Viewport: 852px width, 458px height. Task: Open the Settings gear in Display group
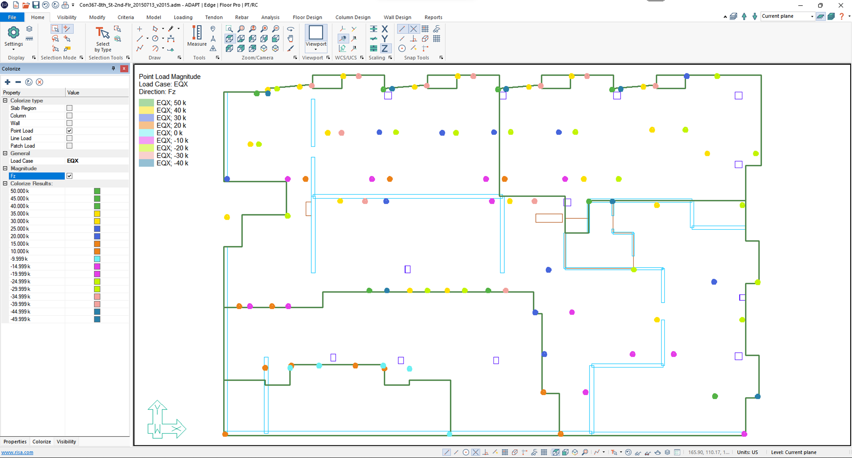14,33
